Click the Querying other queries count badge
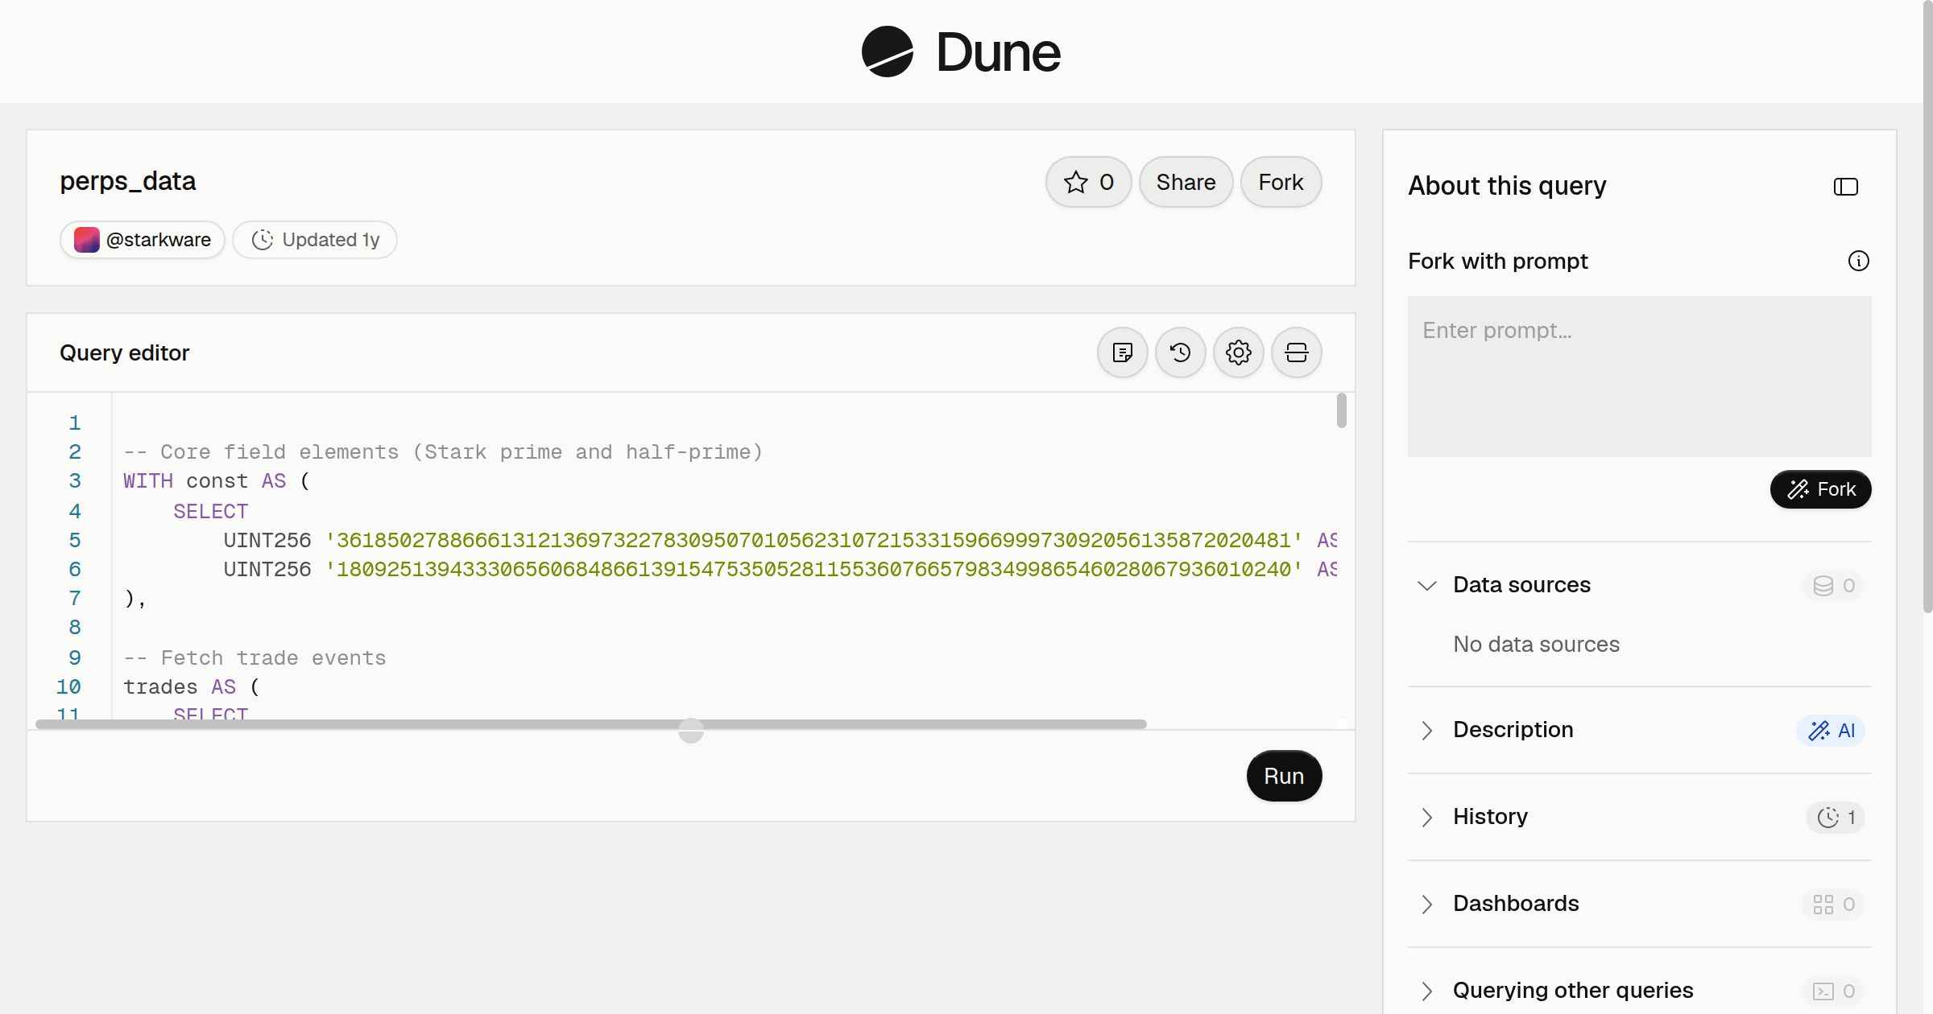The width and height of the screenshot is (1933, 1014). 1833,991
